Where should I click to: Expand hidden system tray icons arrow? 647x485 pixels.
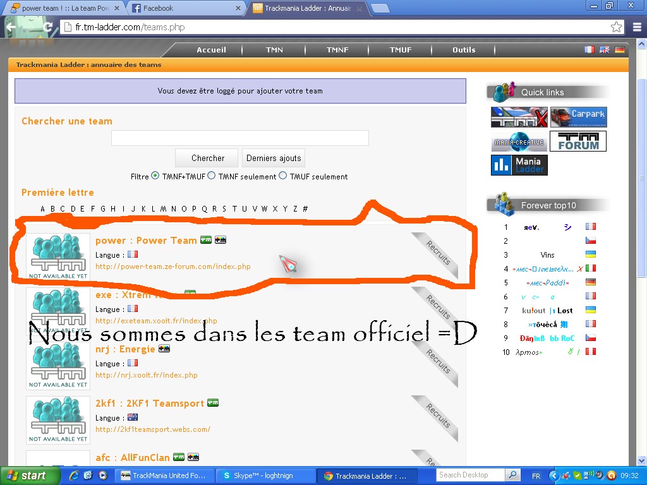[553, 476]
